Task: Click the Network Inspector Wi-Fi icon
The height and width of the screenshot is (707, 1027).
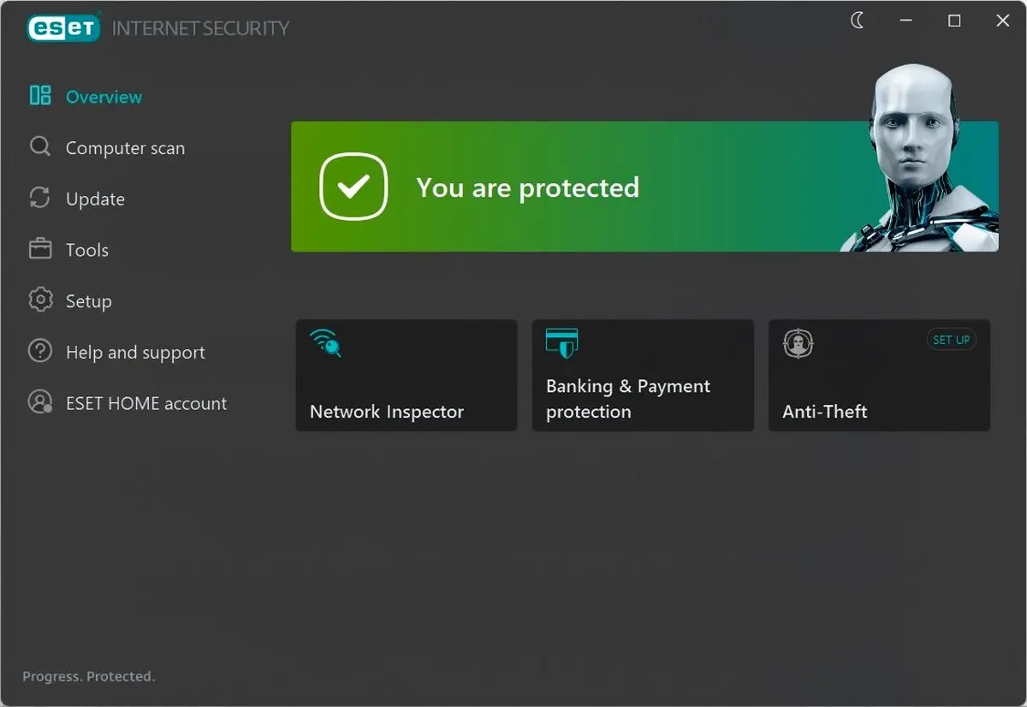Action: click(x=326, y=342)
